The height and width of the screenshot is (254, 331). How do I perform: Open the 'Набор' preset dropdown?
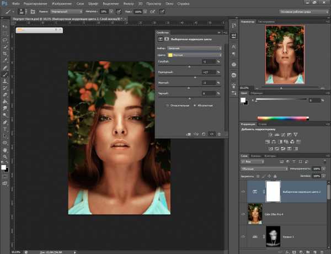coord(194,48)
